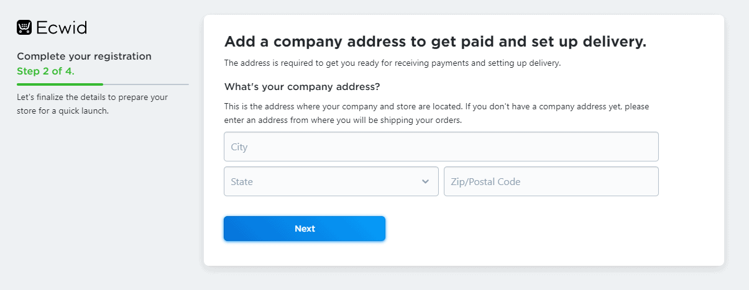The width and height of the screenshot is (749, 290).
Task: Click the gray unfilled part of progress bar
Action: tap(146, 84)
